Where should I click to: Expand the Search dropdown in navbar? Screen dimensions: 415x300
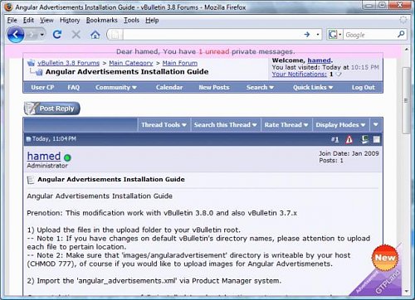260,87
